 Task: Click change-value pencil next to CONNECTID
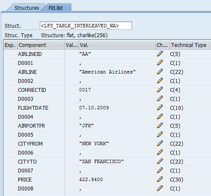(160, 90)
